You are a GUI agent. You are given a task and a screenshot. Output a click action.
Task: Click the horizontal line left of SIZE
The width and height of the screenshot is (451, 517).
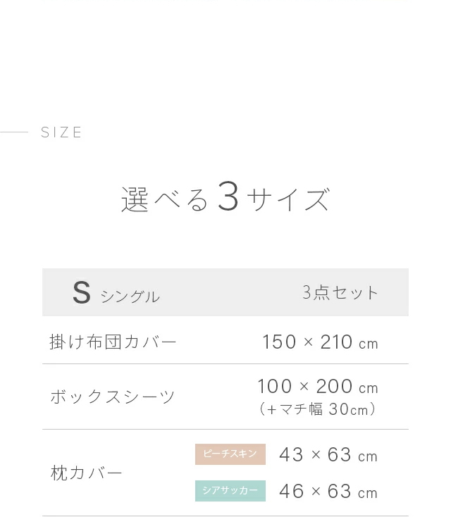14,132
